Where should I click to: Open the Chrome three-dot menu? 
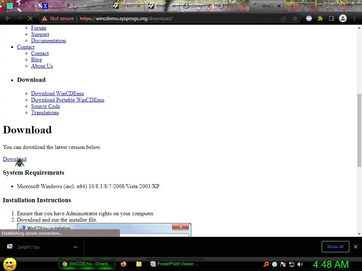[x=354, y=18]
